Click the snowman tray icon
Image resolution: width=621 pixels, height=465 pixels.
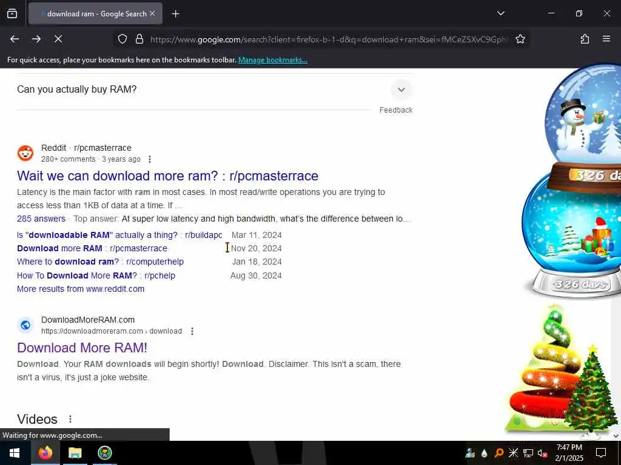[x=470, y=453]
